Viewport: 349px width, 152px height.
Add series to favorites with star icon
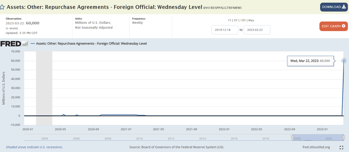[x=2, y=7]
